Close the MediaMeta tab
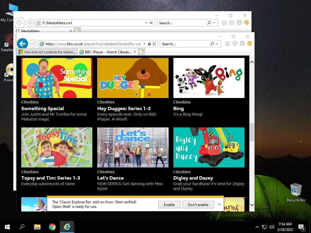311x233 pixels. pos(70,31)
